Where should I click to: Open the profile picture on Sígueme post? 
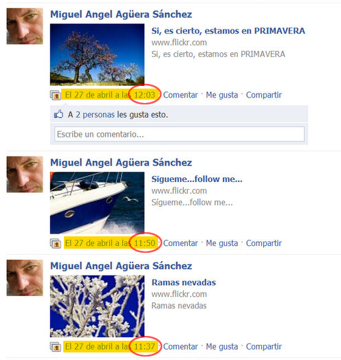(x=25, y=175)
